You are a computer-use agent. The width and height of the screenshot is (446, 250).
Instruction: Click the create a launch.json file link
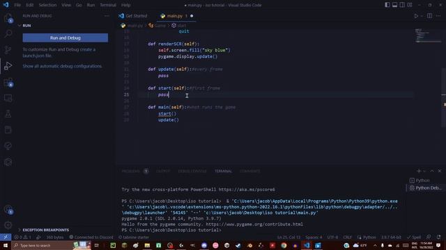(x=59, y=53)
